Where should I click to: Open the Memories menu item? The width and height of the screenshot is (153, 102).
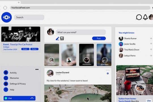14,78
